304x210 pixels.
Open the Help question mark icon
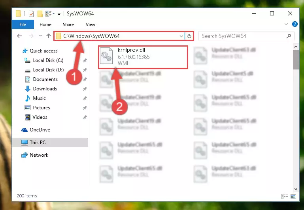(295, 24)
